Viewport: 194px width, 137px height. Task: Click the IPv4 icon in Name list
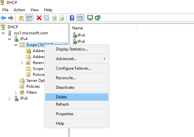pyautogui.click(x=75, y=35)
